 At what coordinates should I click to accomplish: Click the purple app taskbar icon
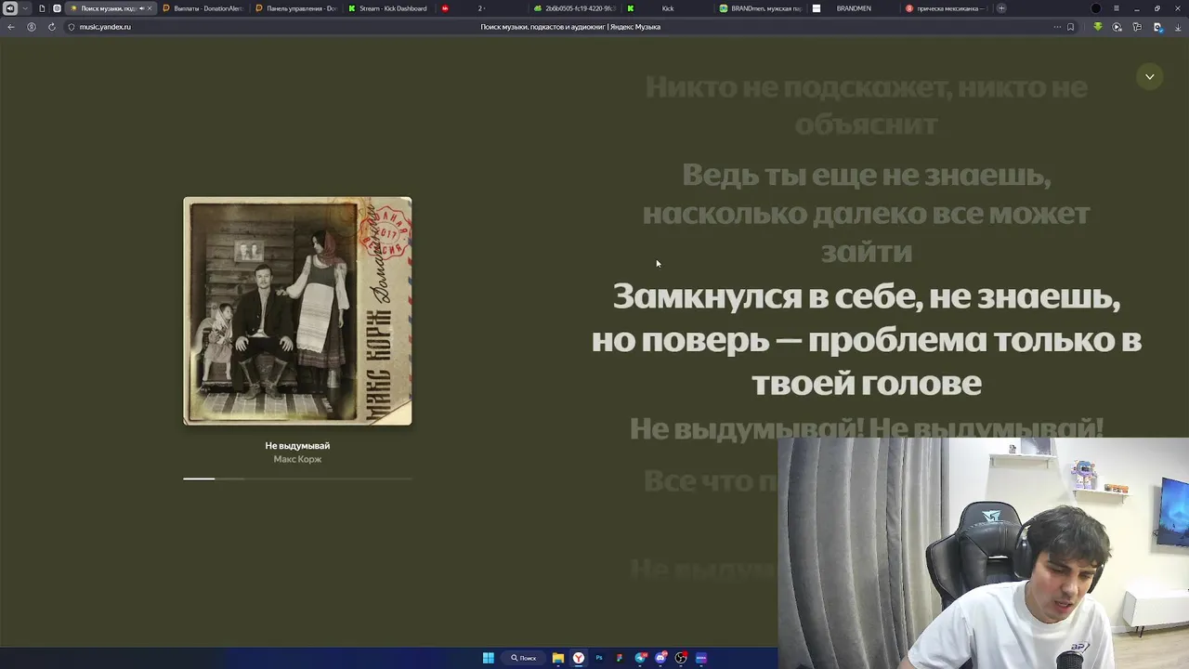point(701,658)
